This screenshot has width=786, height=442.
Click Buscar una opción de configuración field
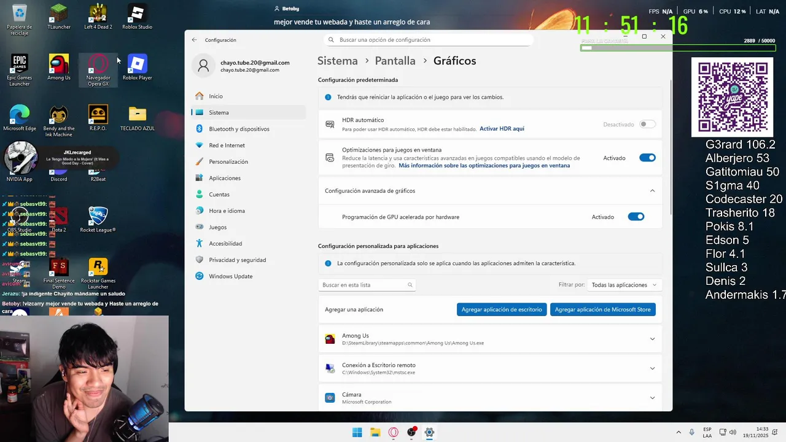pyautogui.click(x=429, y=40)
